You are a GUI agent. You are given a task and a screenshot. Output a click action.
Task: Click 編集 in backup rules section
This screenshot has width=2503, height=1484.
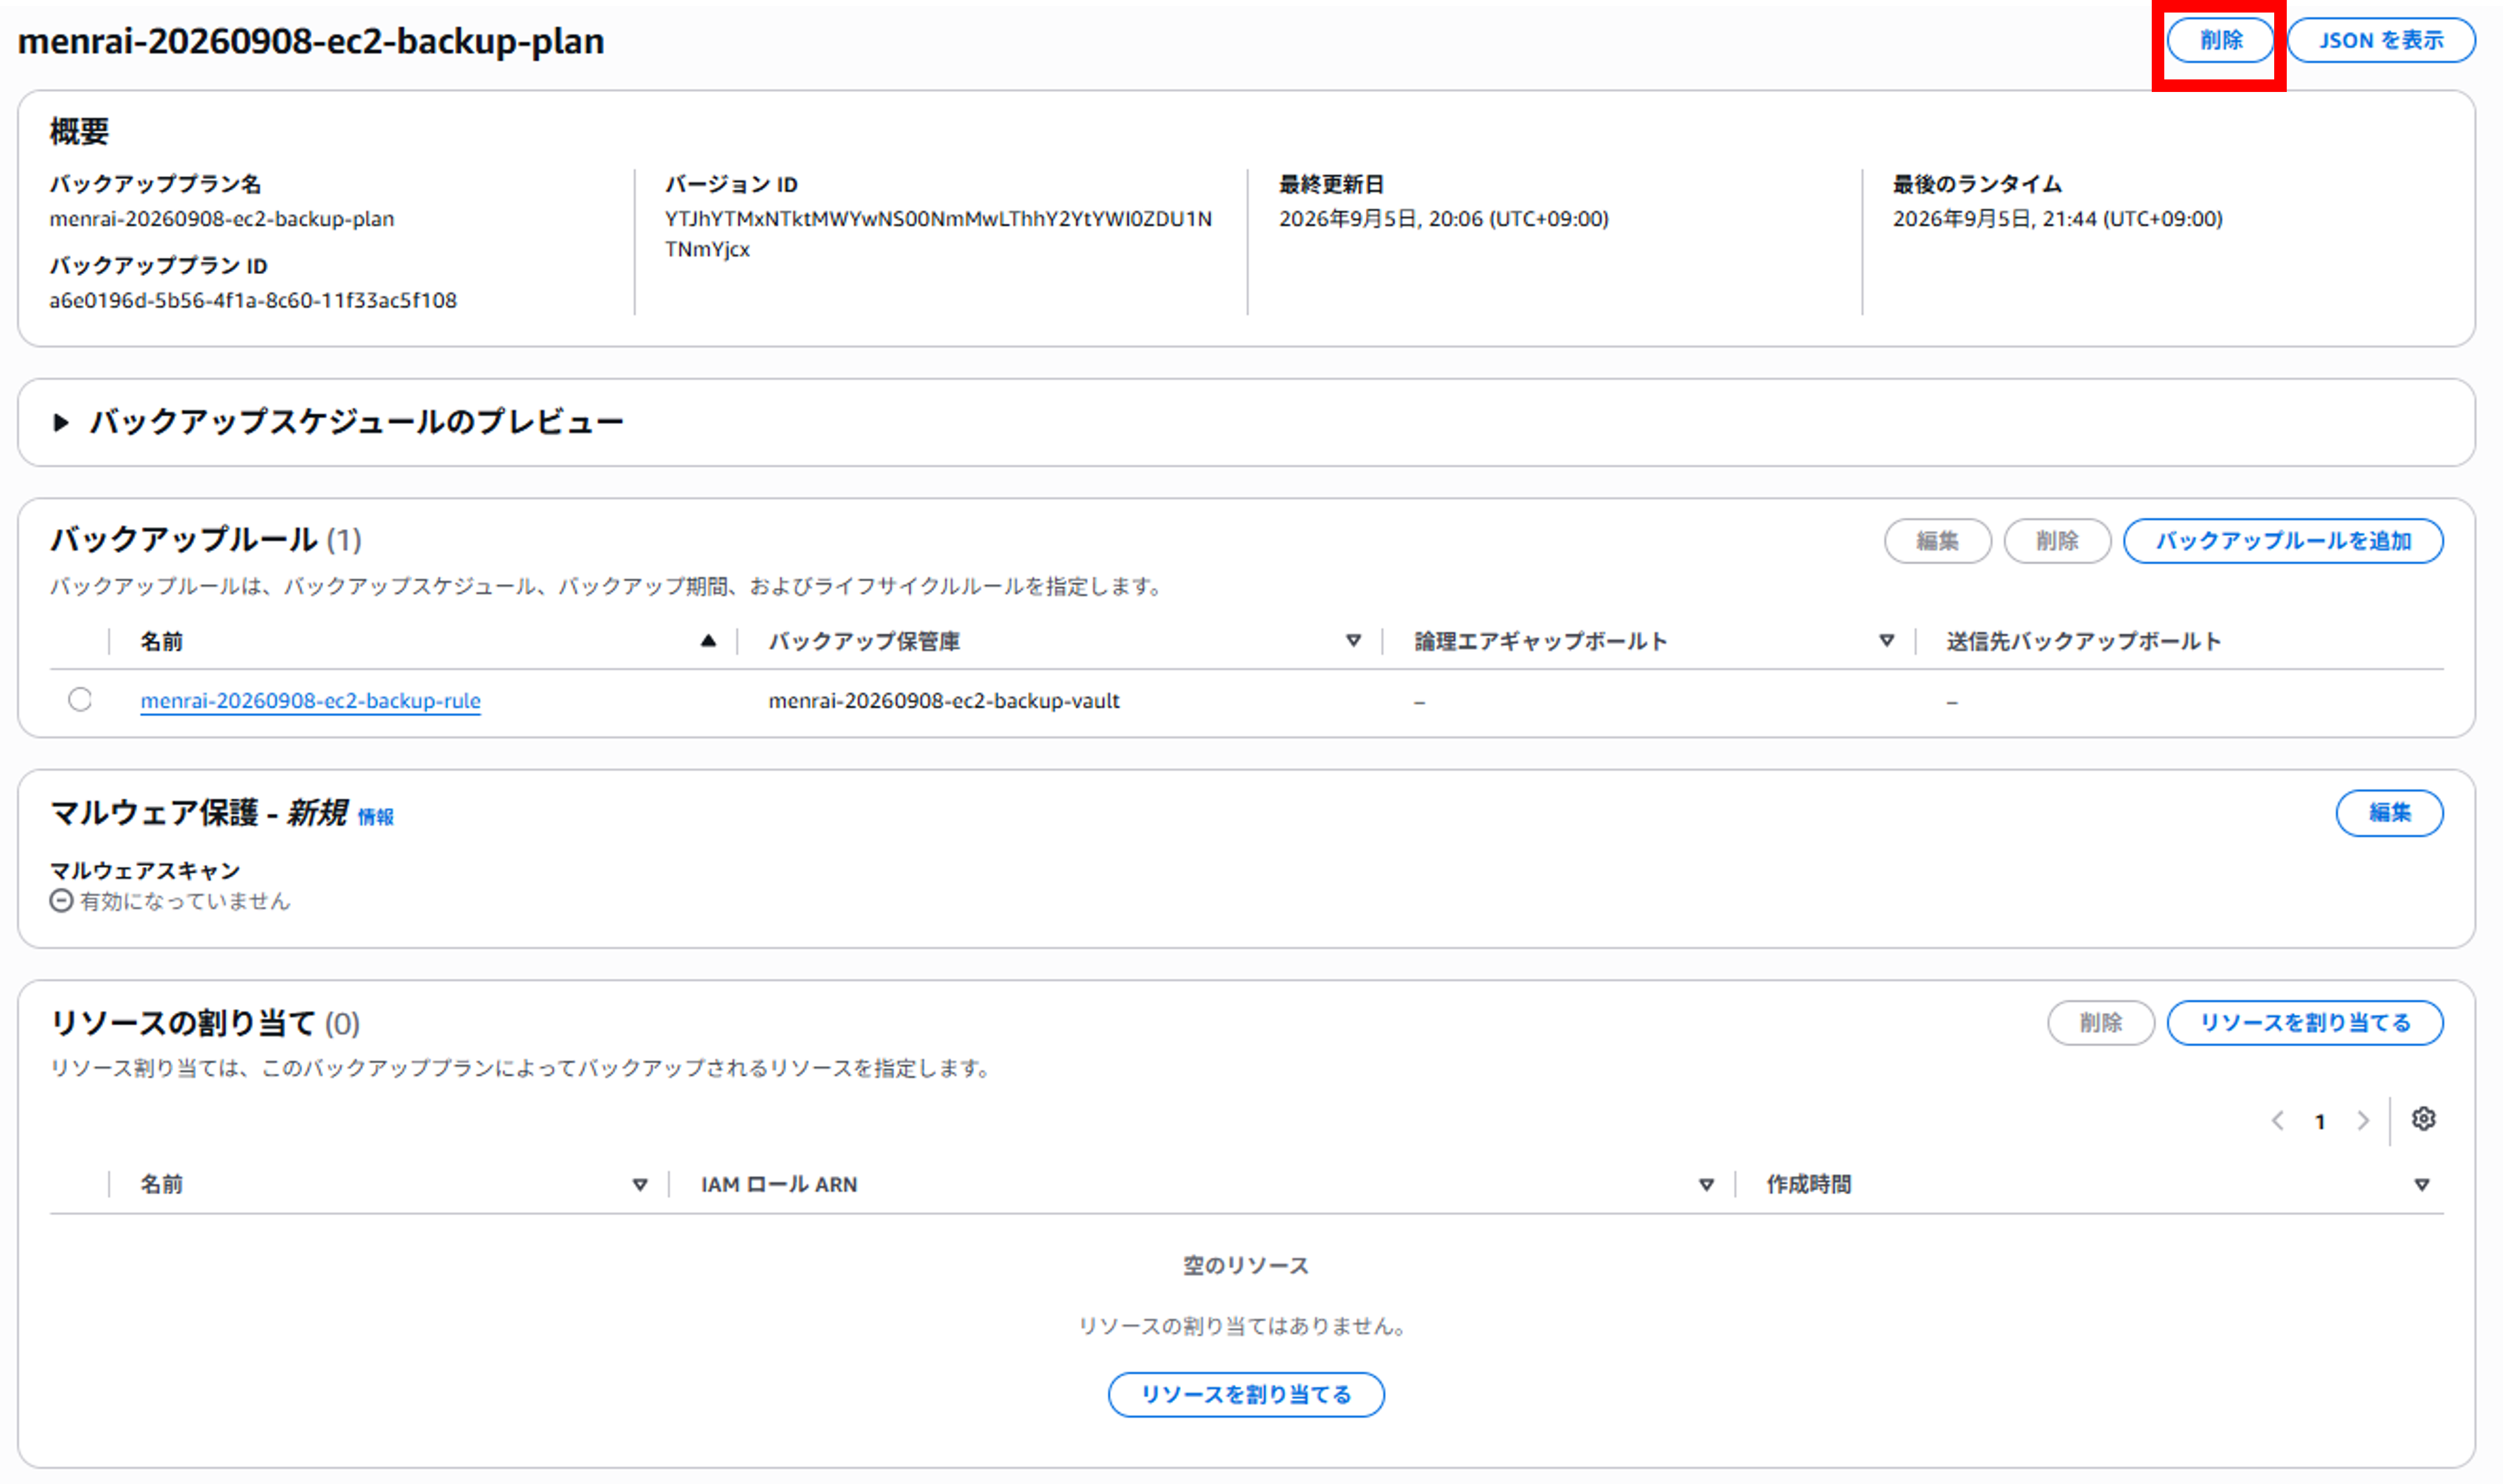(1937, 541)
